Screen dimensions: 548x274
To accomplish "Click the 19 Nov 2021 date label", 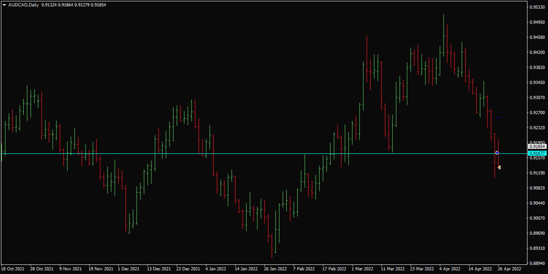I will [x=100, y=269].
